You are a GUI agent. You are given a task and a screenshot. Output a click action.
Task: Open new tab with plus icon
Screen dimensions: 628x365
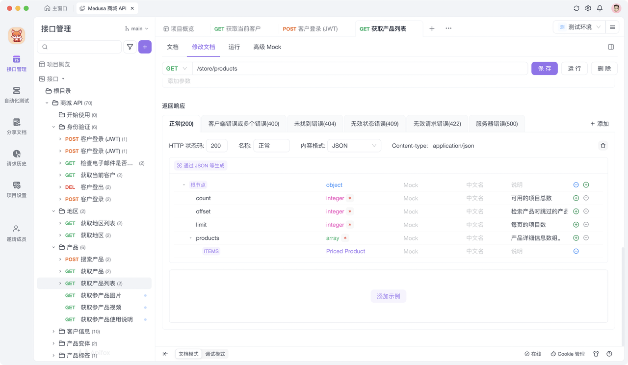[432, 28]
